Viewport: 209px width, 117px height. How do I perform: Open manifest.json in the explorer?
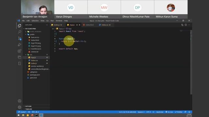tap(36, 49)
